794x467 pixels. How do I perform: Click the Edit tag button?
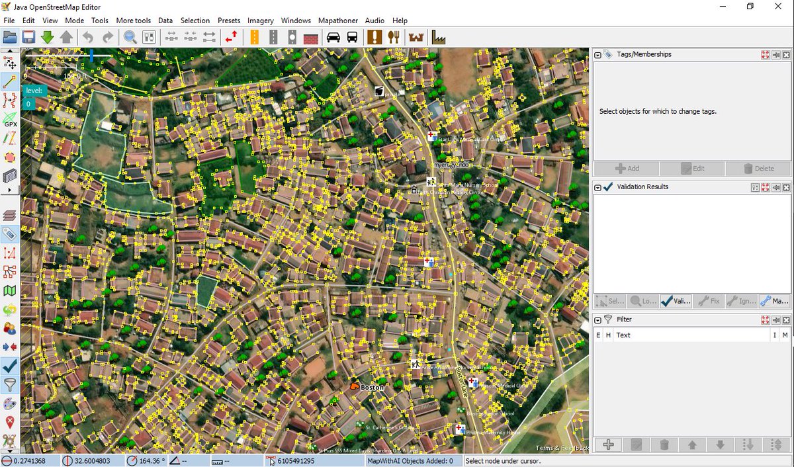click(x=691, y=169)
